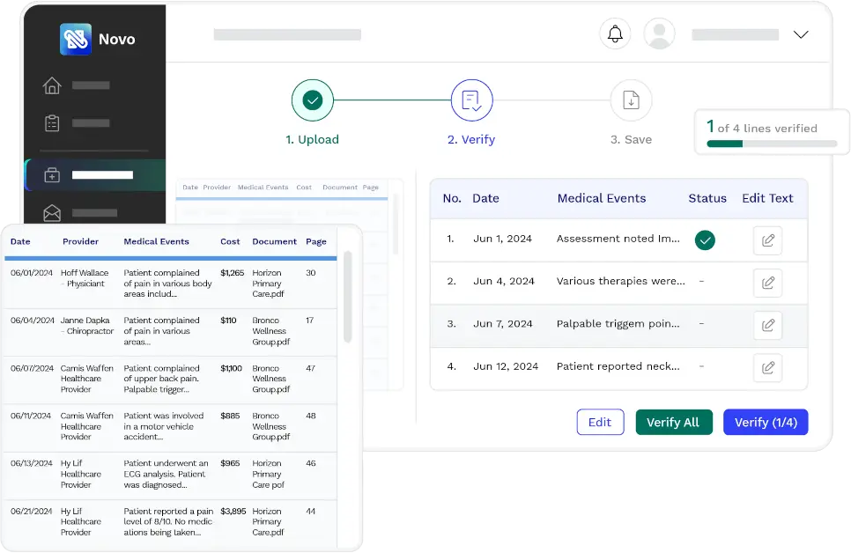Image resolution: width=851 pixels, height=553 pixels.
Task: Open the envelope icon in sidebar
Action: 52,213
